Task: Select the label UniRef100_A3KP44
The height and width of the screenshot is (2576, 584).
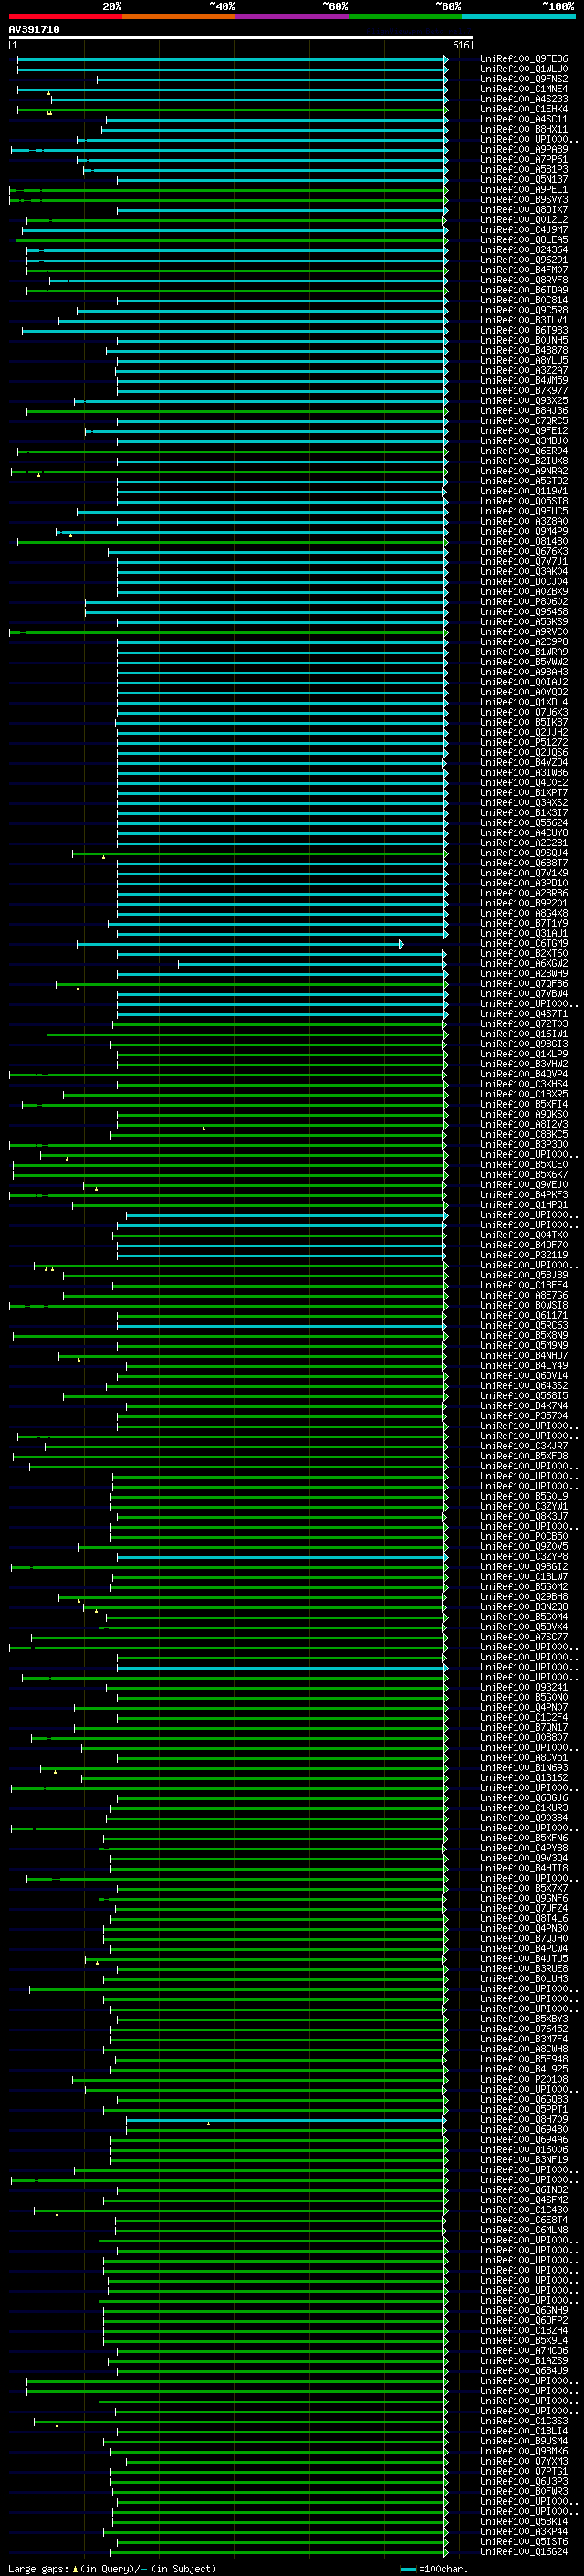Action: (524, 2531)
